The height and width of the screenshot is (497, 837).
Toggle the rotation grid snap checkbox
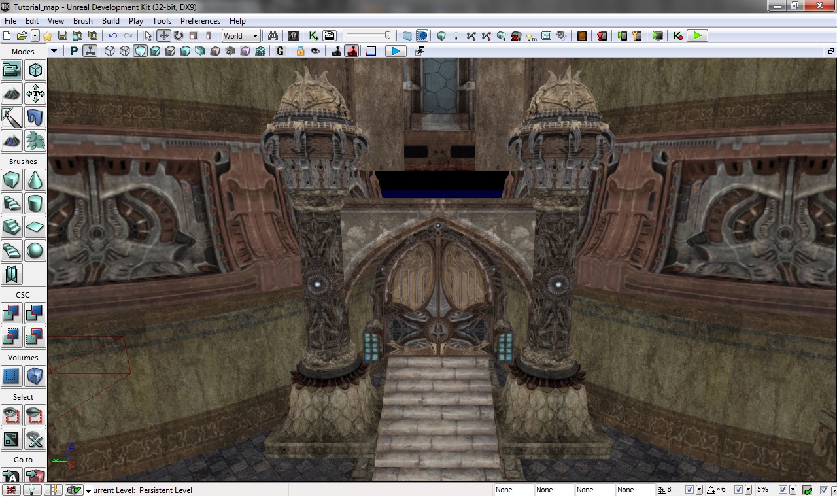pos(739,490)
